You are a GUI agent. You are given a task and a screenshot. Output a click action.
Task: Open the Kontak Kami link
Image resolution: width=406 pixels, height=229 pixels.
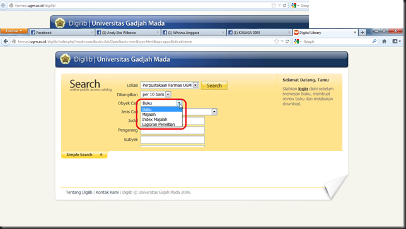pyautogui.click(x=107, y=193)
